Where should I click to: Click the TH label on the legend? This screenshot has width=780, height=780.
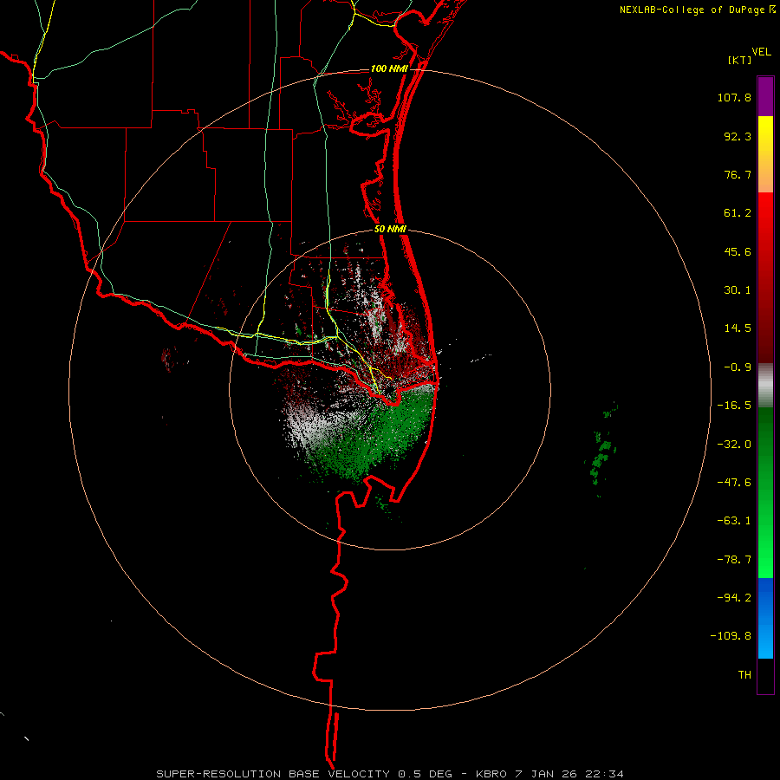[x=744, y=675]
